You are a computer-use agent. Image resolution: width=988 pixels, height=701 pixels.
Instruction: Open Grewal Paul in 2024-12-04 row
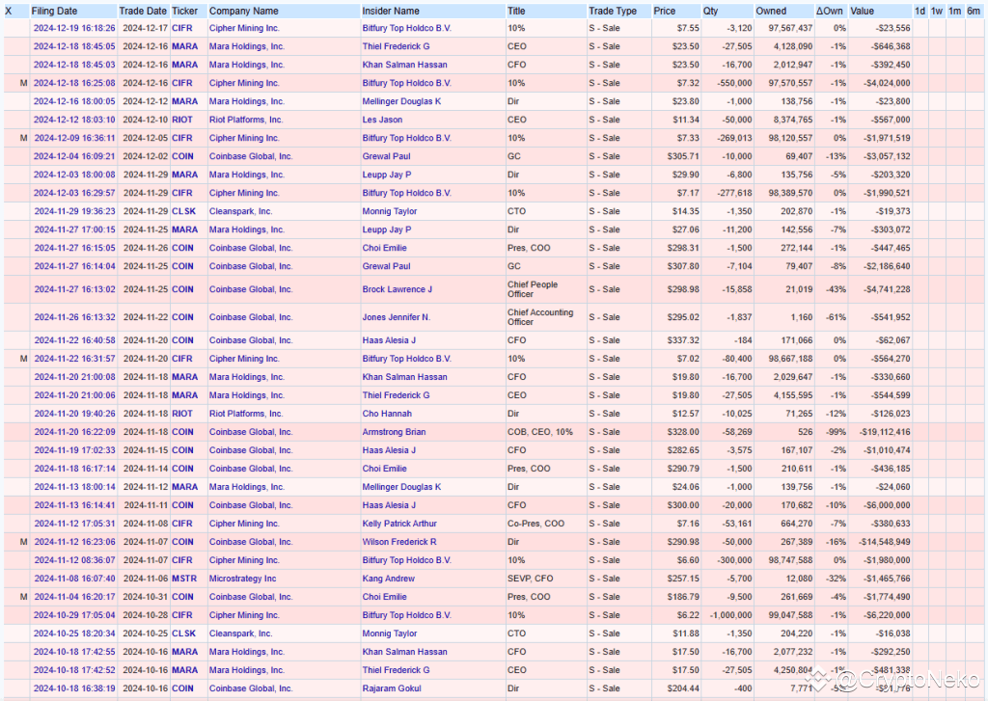tap(386, 156)
